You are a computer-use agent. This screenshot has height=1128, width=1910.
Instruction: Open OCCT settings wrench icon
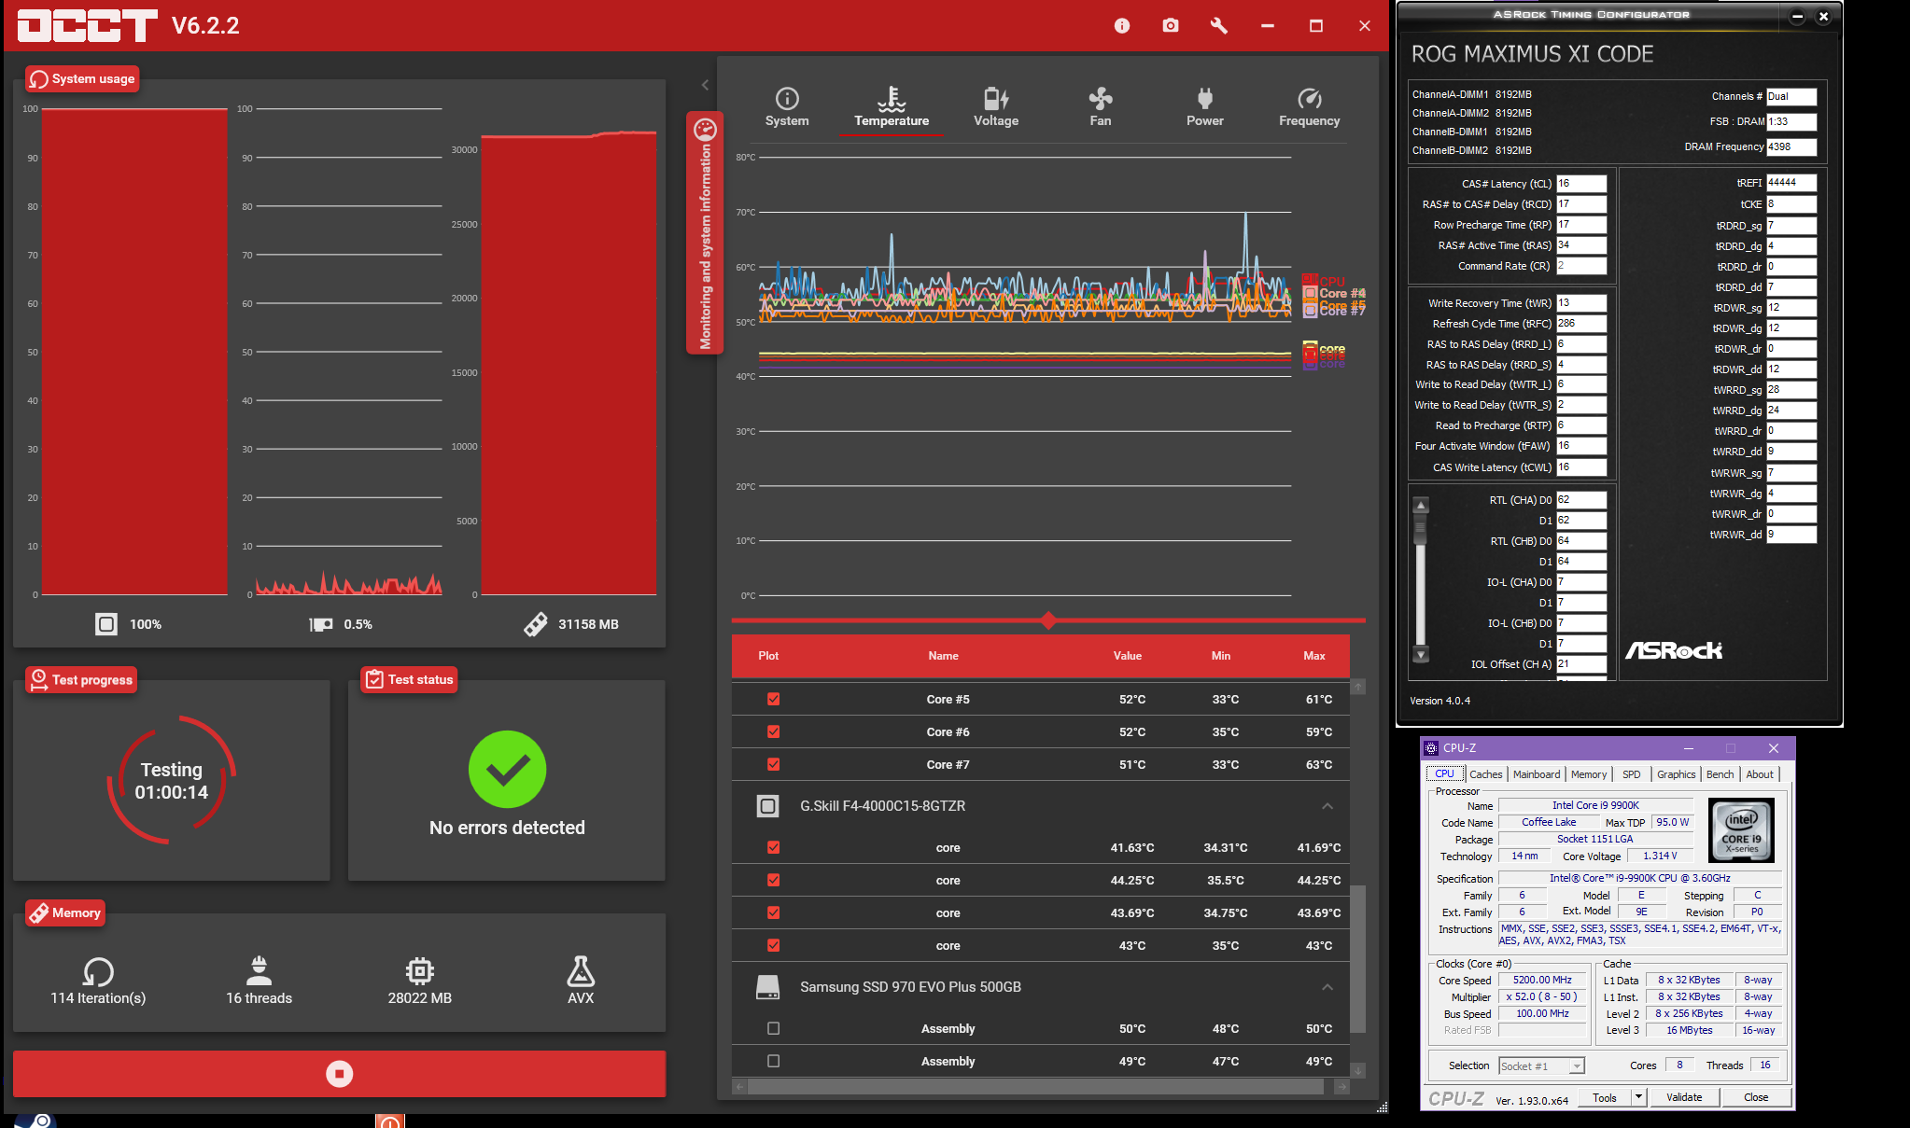(1218, 26)
